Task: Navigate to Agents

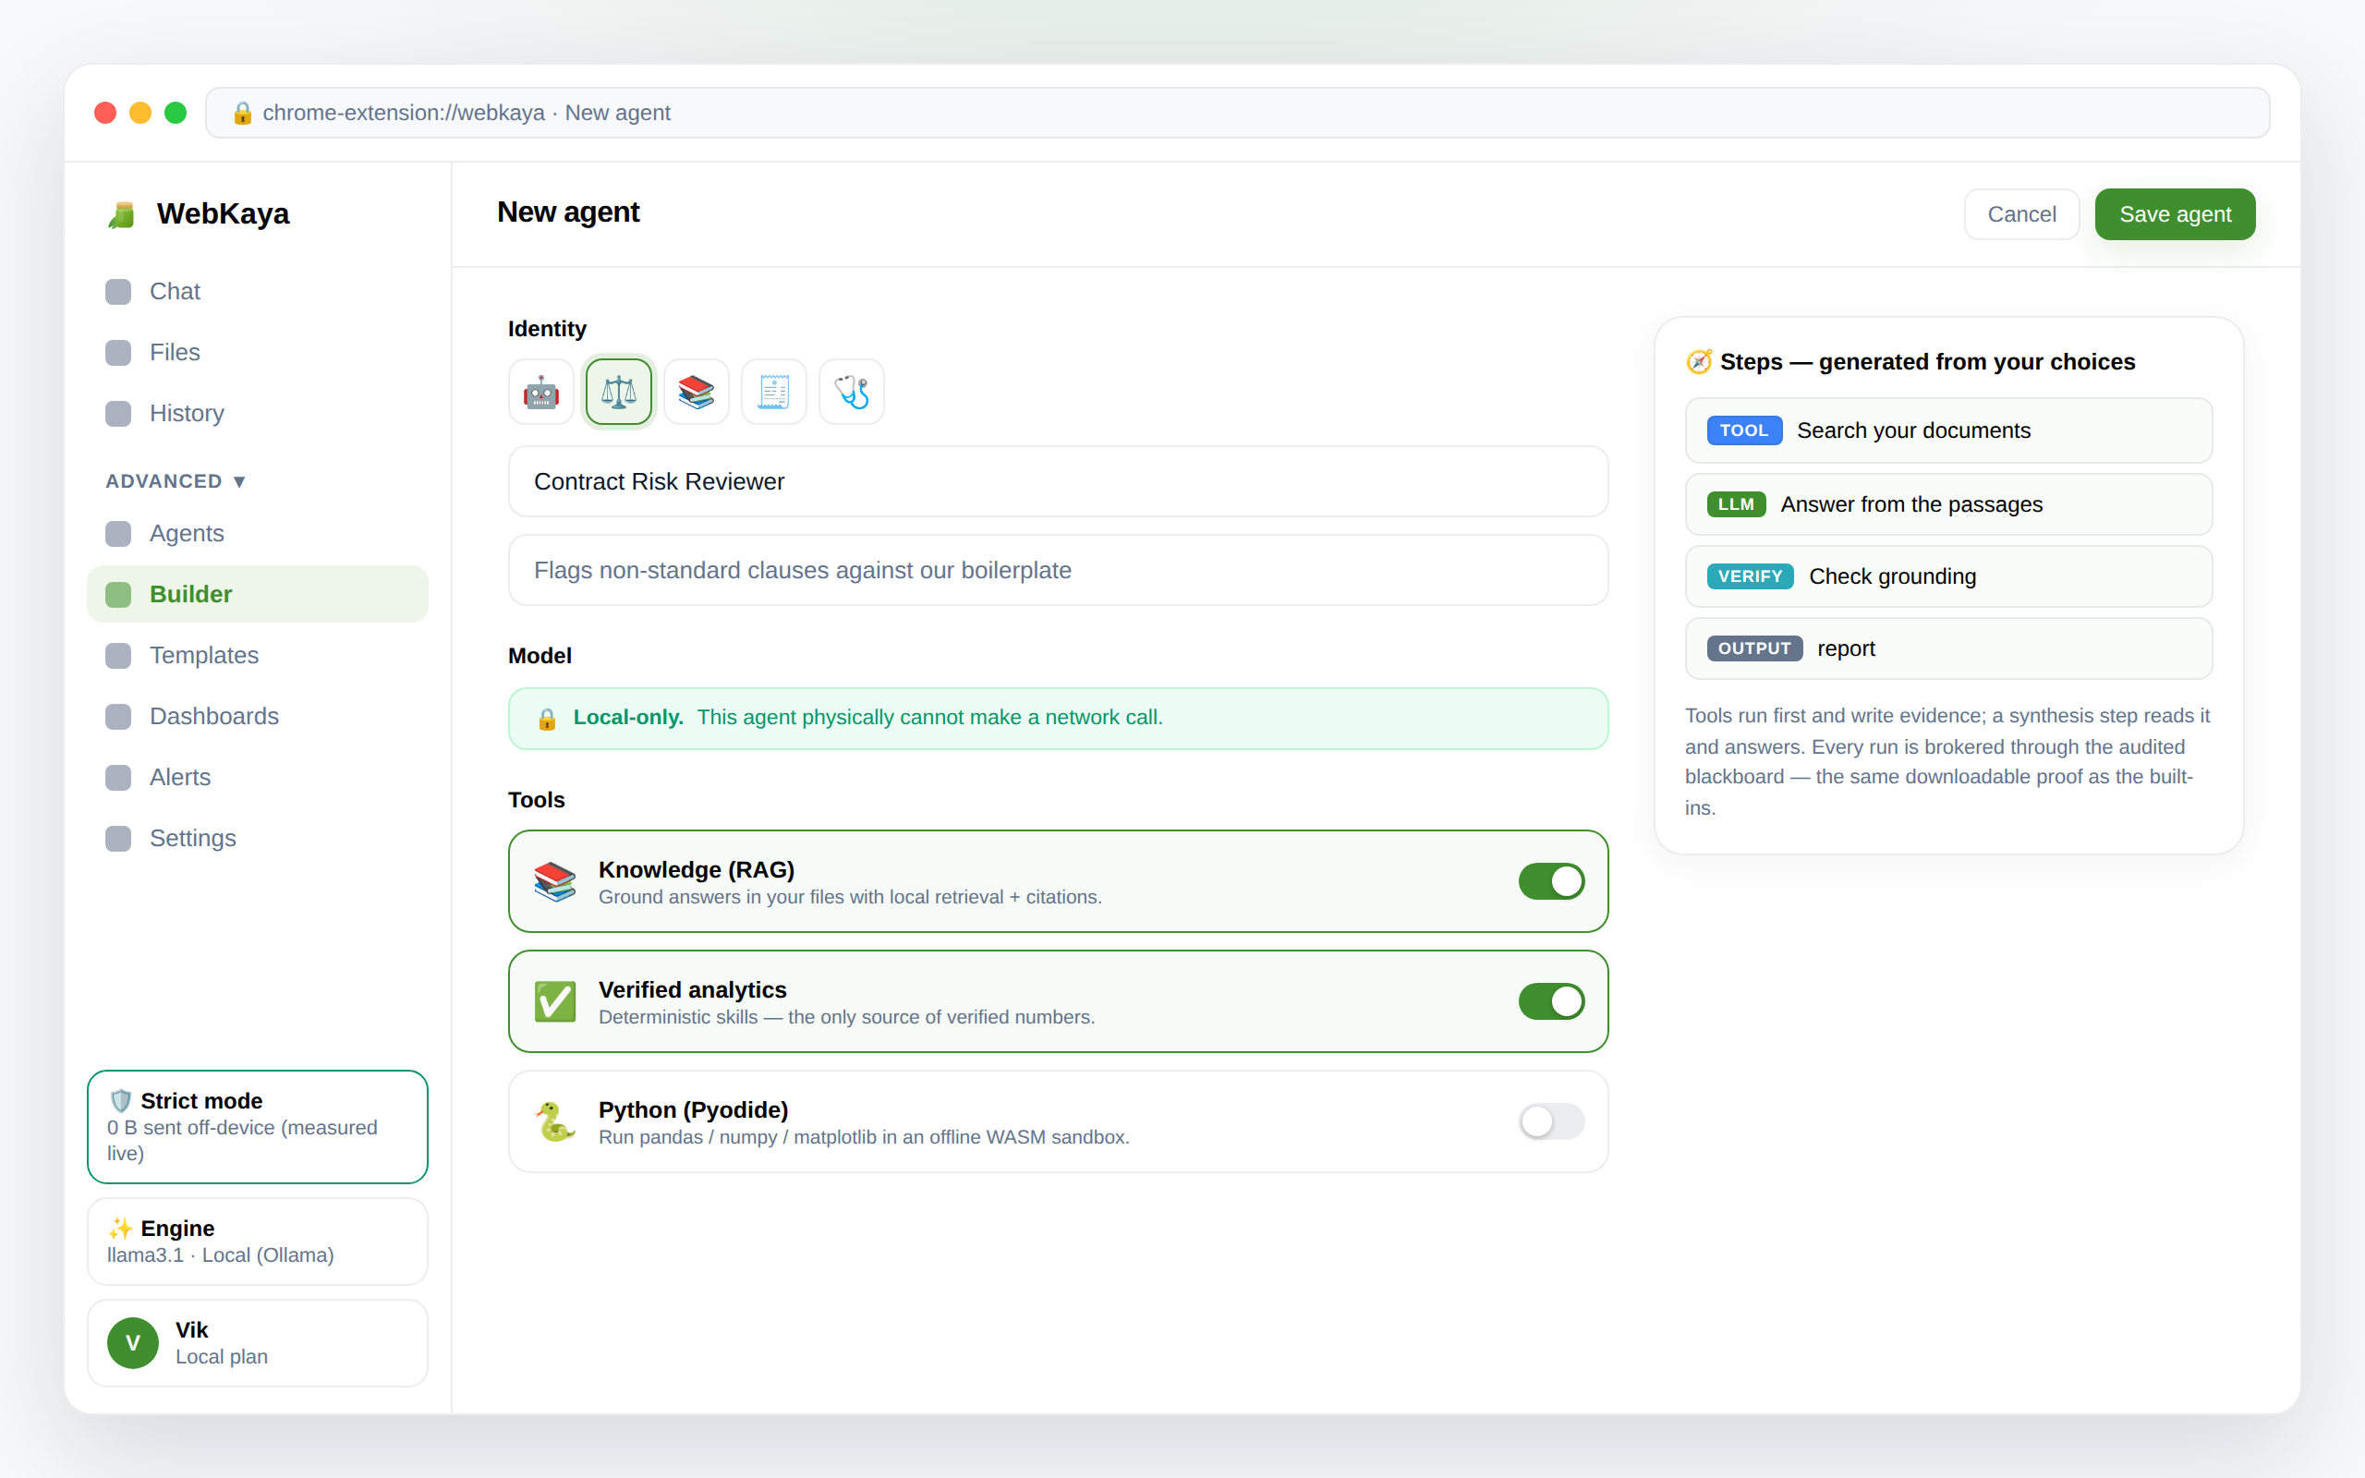Action: click(x=258, y=534)
